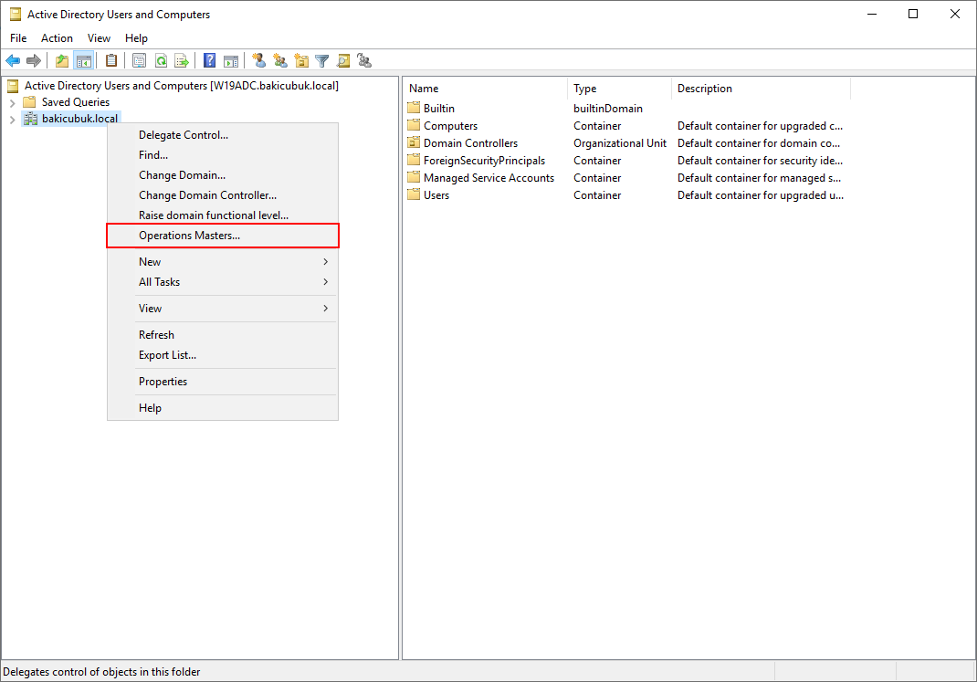The image size is (977, 682).
Task: Click the Forward arrow in the toolbar
Action: (x=34, y=60)
